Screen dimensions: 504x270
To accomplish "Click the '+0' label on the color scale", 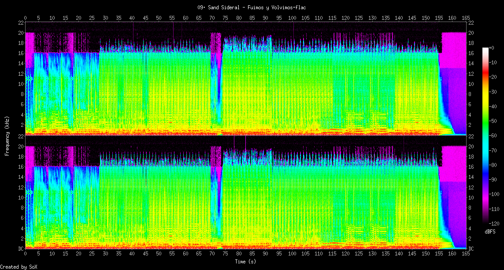I will [x=492, y=48].
